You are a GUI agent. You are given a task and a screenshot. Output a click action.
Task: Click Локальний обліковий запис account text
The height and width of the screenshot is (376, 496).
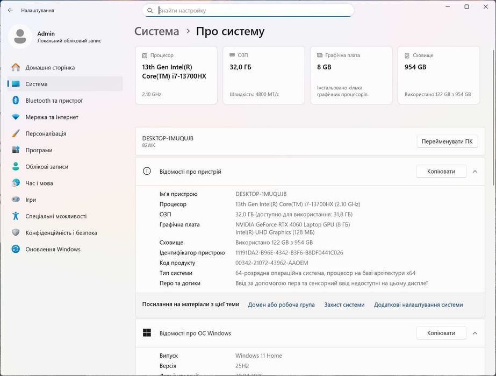[x=69, y=40]
